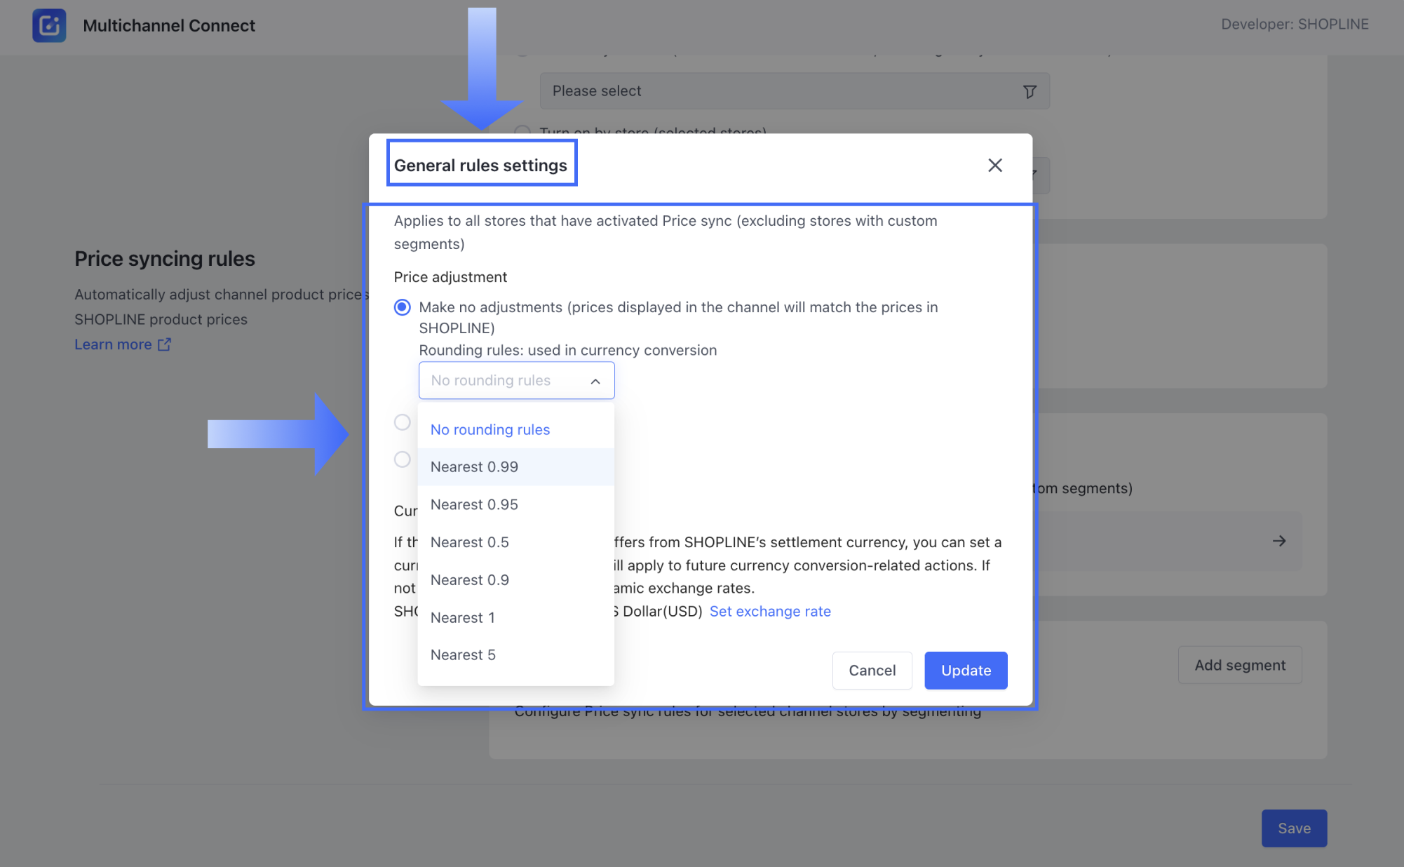Select the third price adjustment radio button
The image size is (1404, 867).
402,459
